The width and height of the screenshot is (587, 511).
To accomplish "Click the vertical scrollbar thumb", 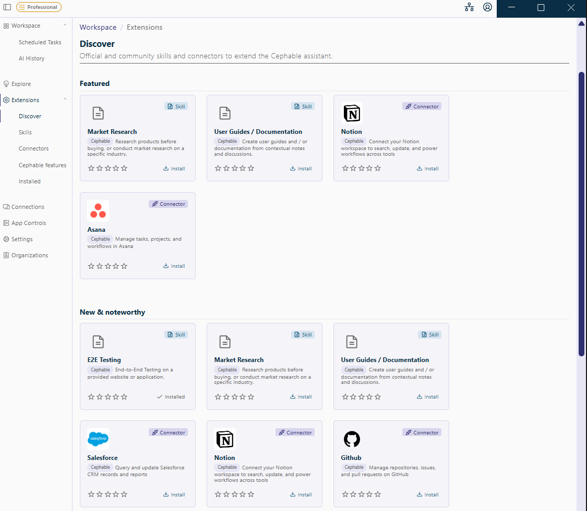I will (581, 214).
